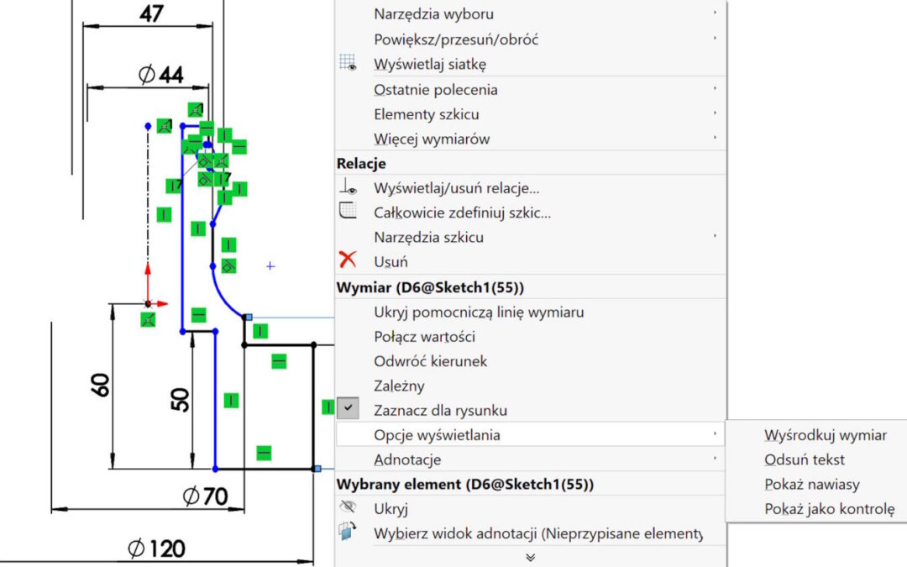Click the crossed-eye Ukryj icon
The width and height of the screenshot is (907, 567).
coord(348,508)
